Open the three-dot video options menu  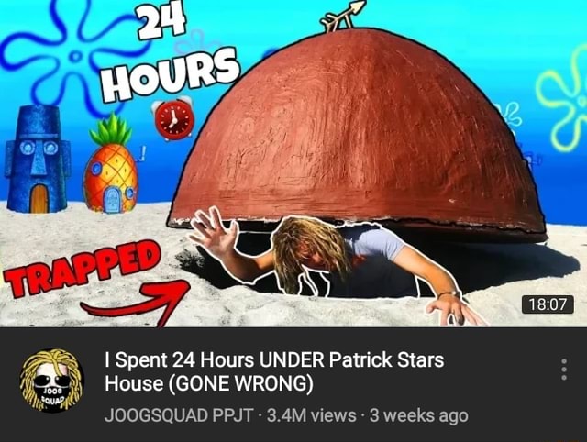click(x=564, y=369)
